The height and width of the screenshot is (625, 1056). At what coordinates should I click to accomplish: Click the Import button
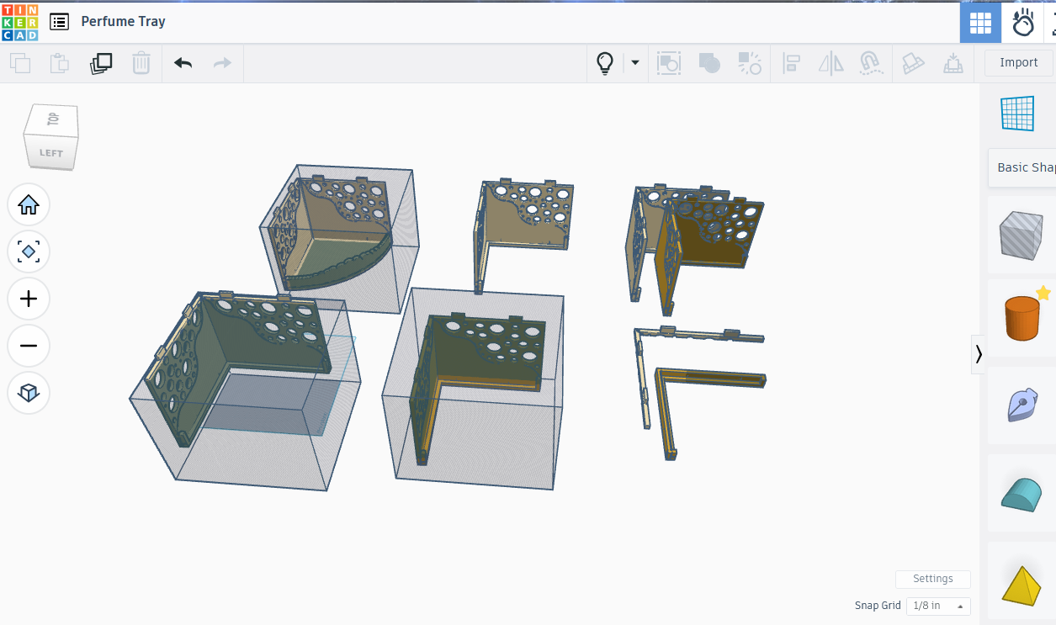(1018, 62)
